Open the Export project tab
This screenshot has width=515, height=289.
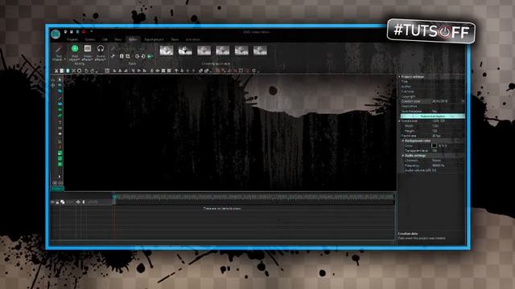pyautogui.click(x=154, y=39)
